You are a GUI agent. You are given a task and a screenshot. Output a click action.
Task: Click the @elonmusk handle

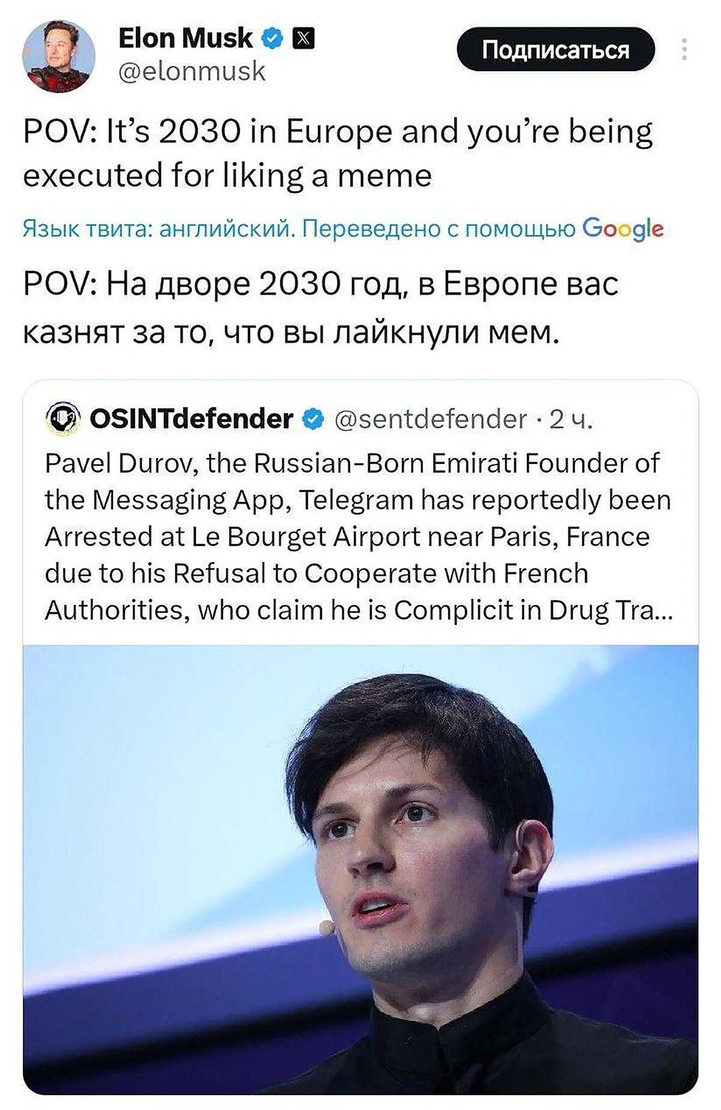(192, 72)
